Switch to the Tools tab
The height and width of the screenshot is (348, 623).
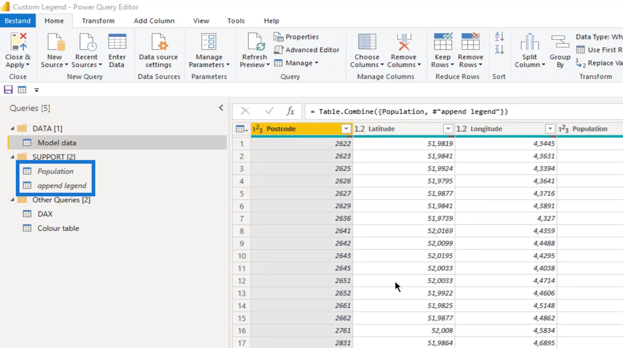[x=236, y=21]
